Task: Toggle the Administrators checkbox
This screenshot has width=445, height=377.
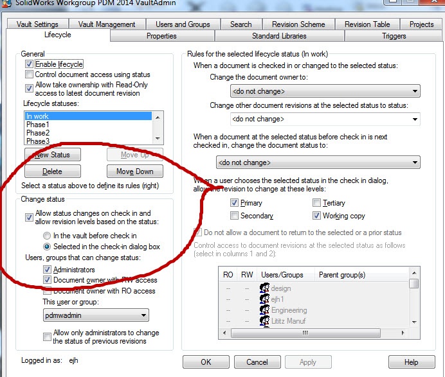Action: tap(47, 269)
